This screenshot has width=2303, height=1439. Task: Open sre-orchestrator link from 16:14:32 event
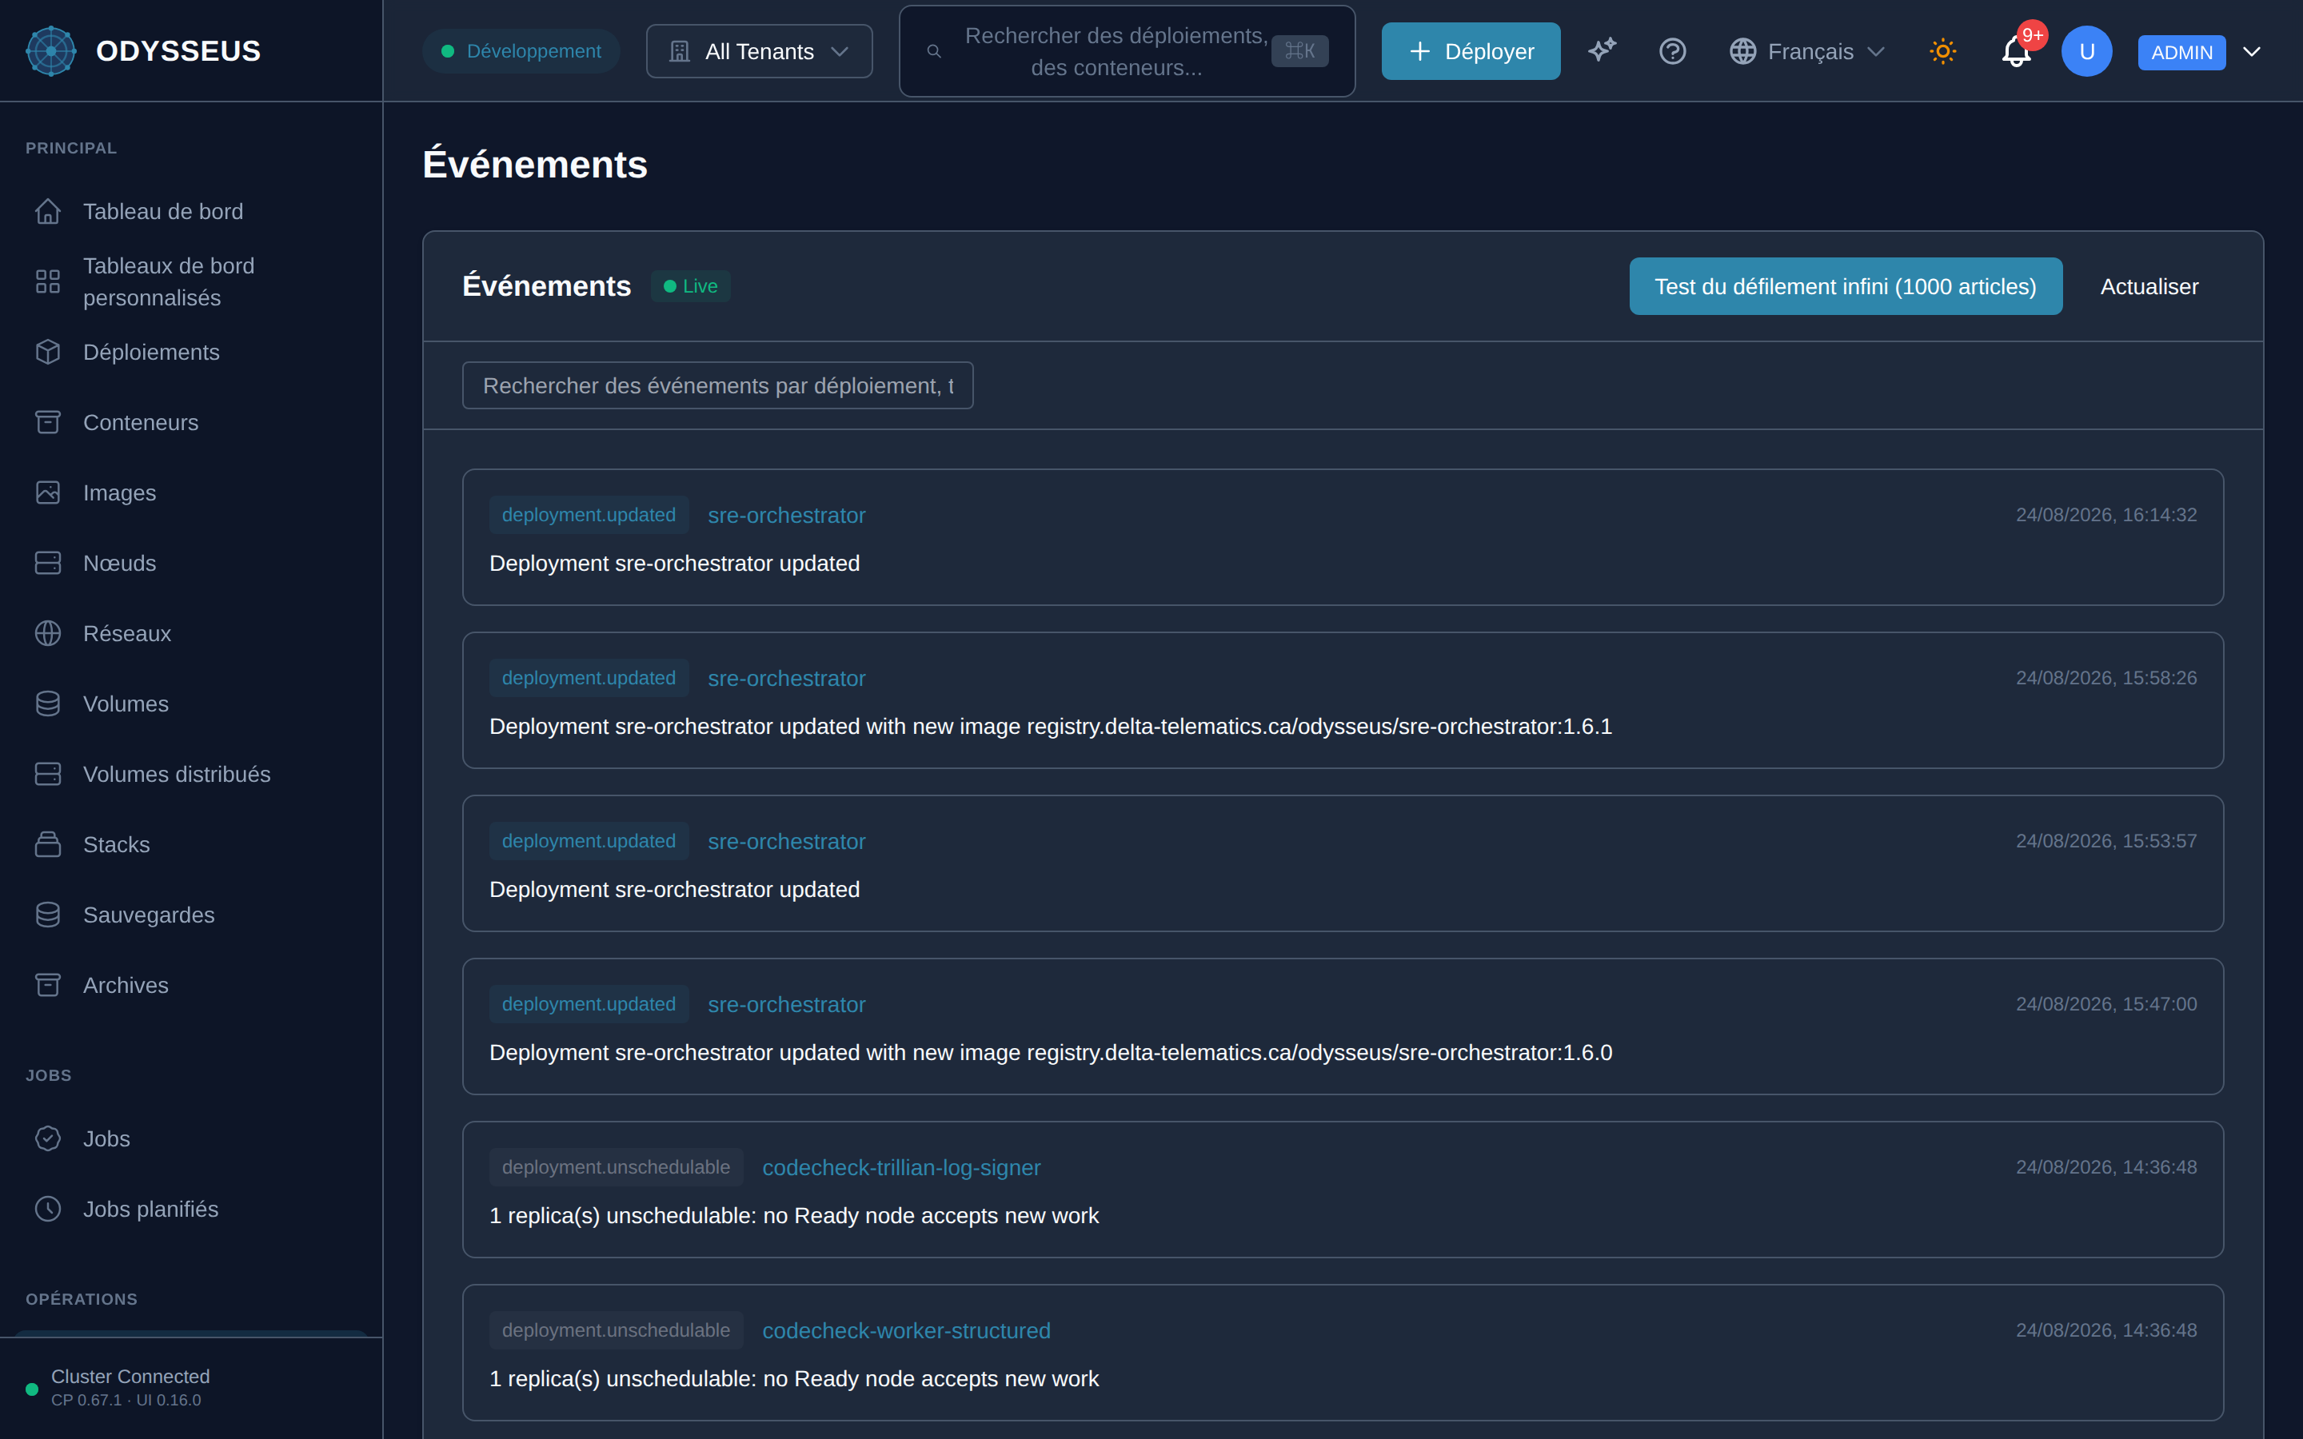tap(786, 515)
